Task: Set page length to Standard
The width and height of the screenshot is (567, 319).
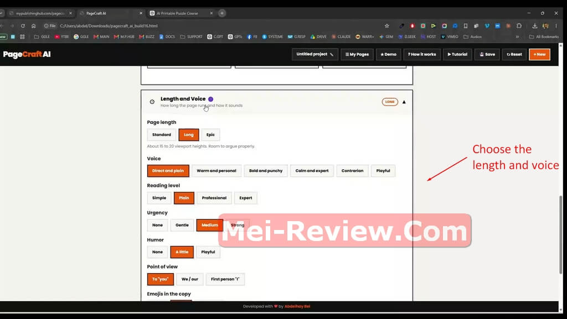Action: point(162,134)
